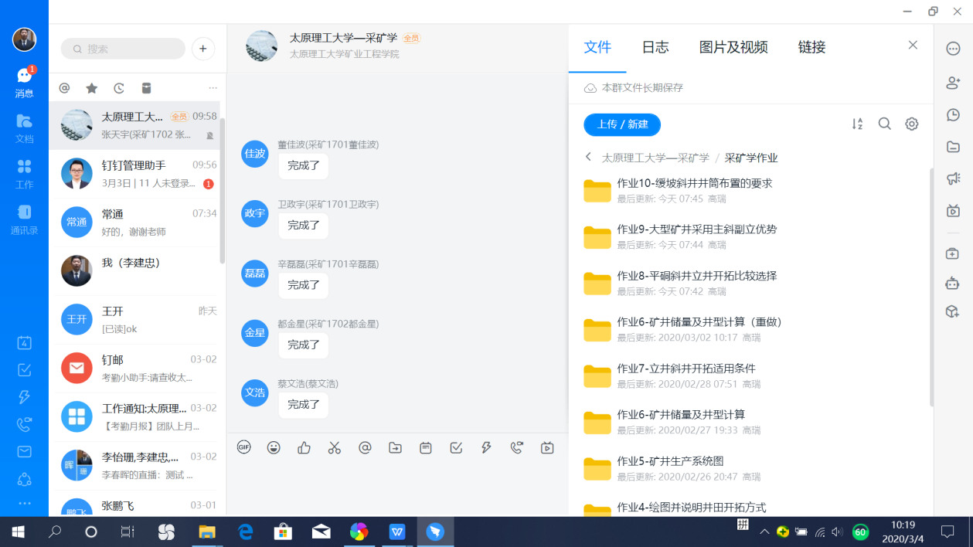Click the add member icon in right sidebar
The width and height of the screenshot is (973, 547).
(x=953, y=82)
